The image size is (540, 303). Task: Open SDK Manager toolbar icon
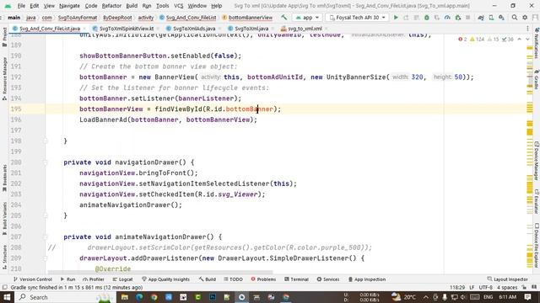click(501, 17)
